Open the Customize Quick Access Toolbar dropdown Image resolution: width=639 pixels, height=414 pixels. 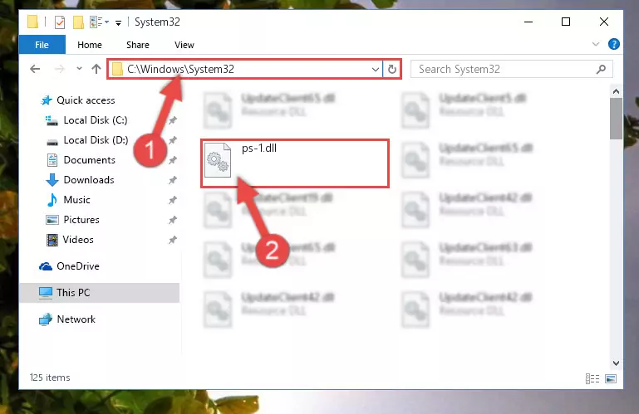[118, 22]
